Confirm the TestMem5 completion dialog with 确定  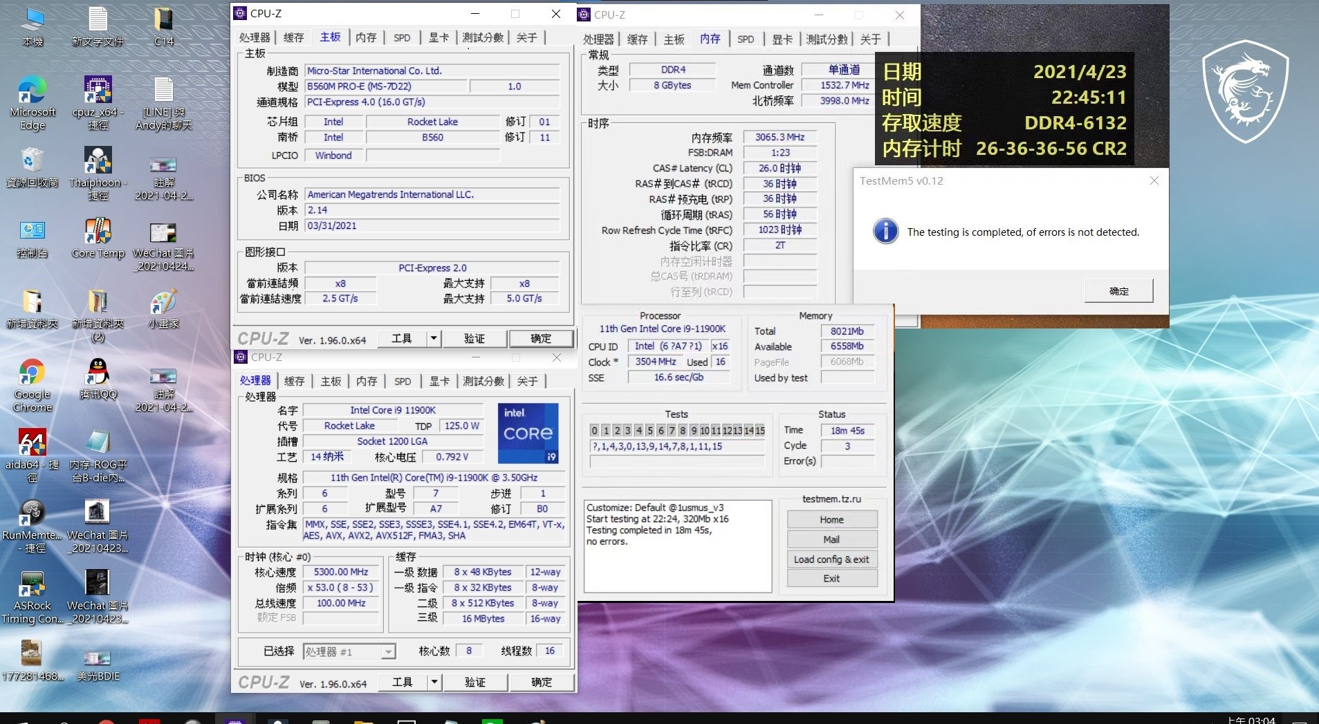click(x=1119, y=291)
